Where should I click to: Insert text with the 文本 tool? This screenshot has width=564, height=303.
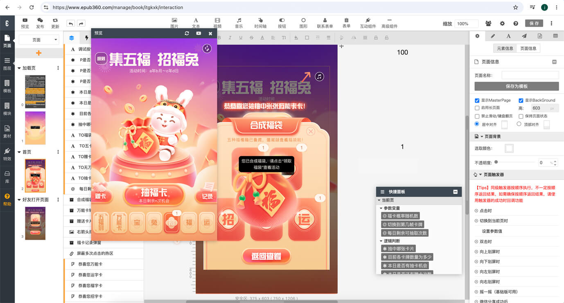pyautogui.click(x=196, y=23)
